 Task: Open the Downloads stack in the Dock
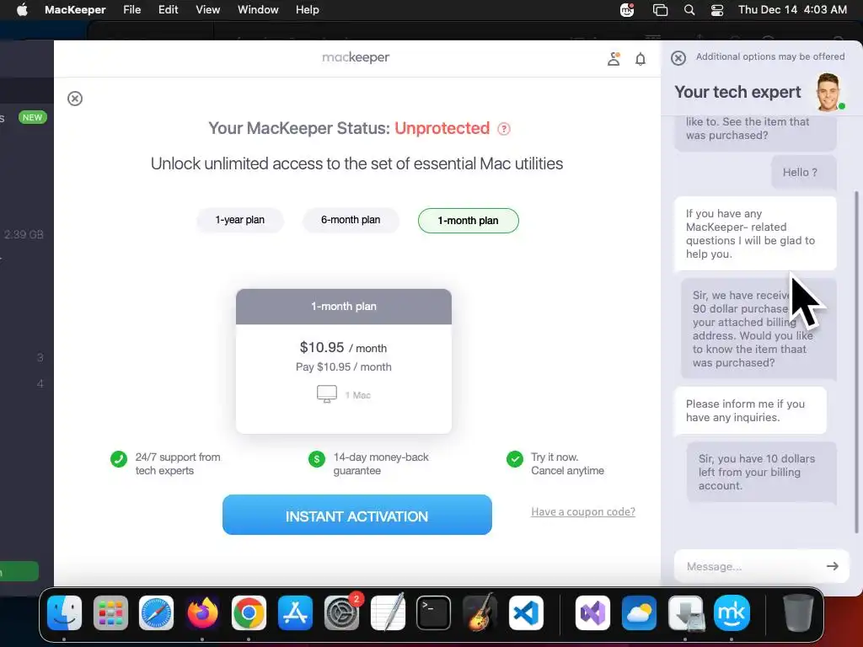click(x=685, y=612)
